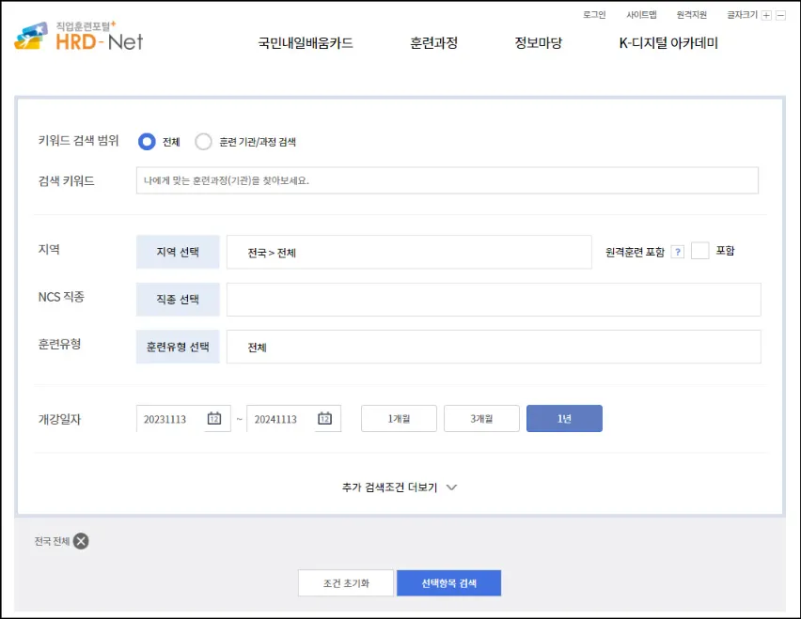The width and height of the screenshot is (801, 619).
Task: Click the 선택항목 검색 search button
Action: point(449,582)
